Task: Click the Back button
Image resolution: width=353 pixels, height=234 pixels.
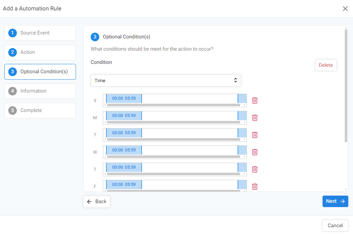Action: (96, 202)
